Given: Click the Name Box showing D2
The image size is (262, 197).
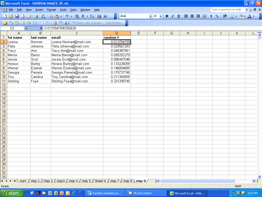Looking at the screenshot, I should point(12,28).
